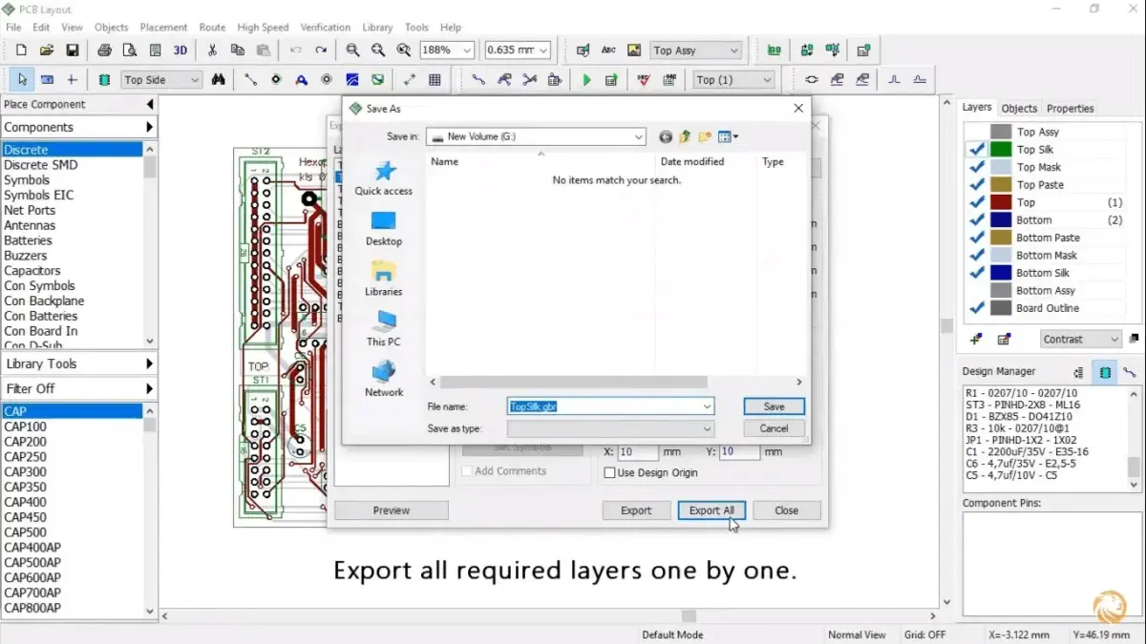The width and height of the screenshot is (1146, 644).
Task: Open the Contrast dropdown in Layers panel
Action: (x=1080, y=339)
